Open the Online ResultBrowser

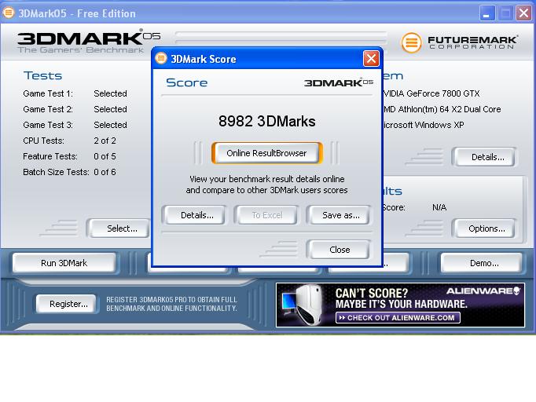pos(266,153)
